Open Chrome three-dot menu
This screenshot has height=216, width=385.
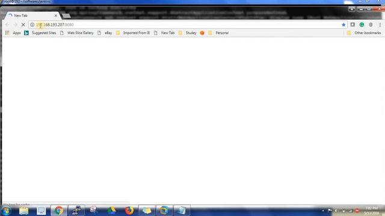380,25
